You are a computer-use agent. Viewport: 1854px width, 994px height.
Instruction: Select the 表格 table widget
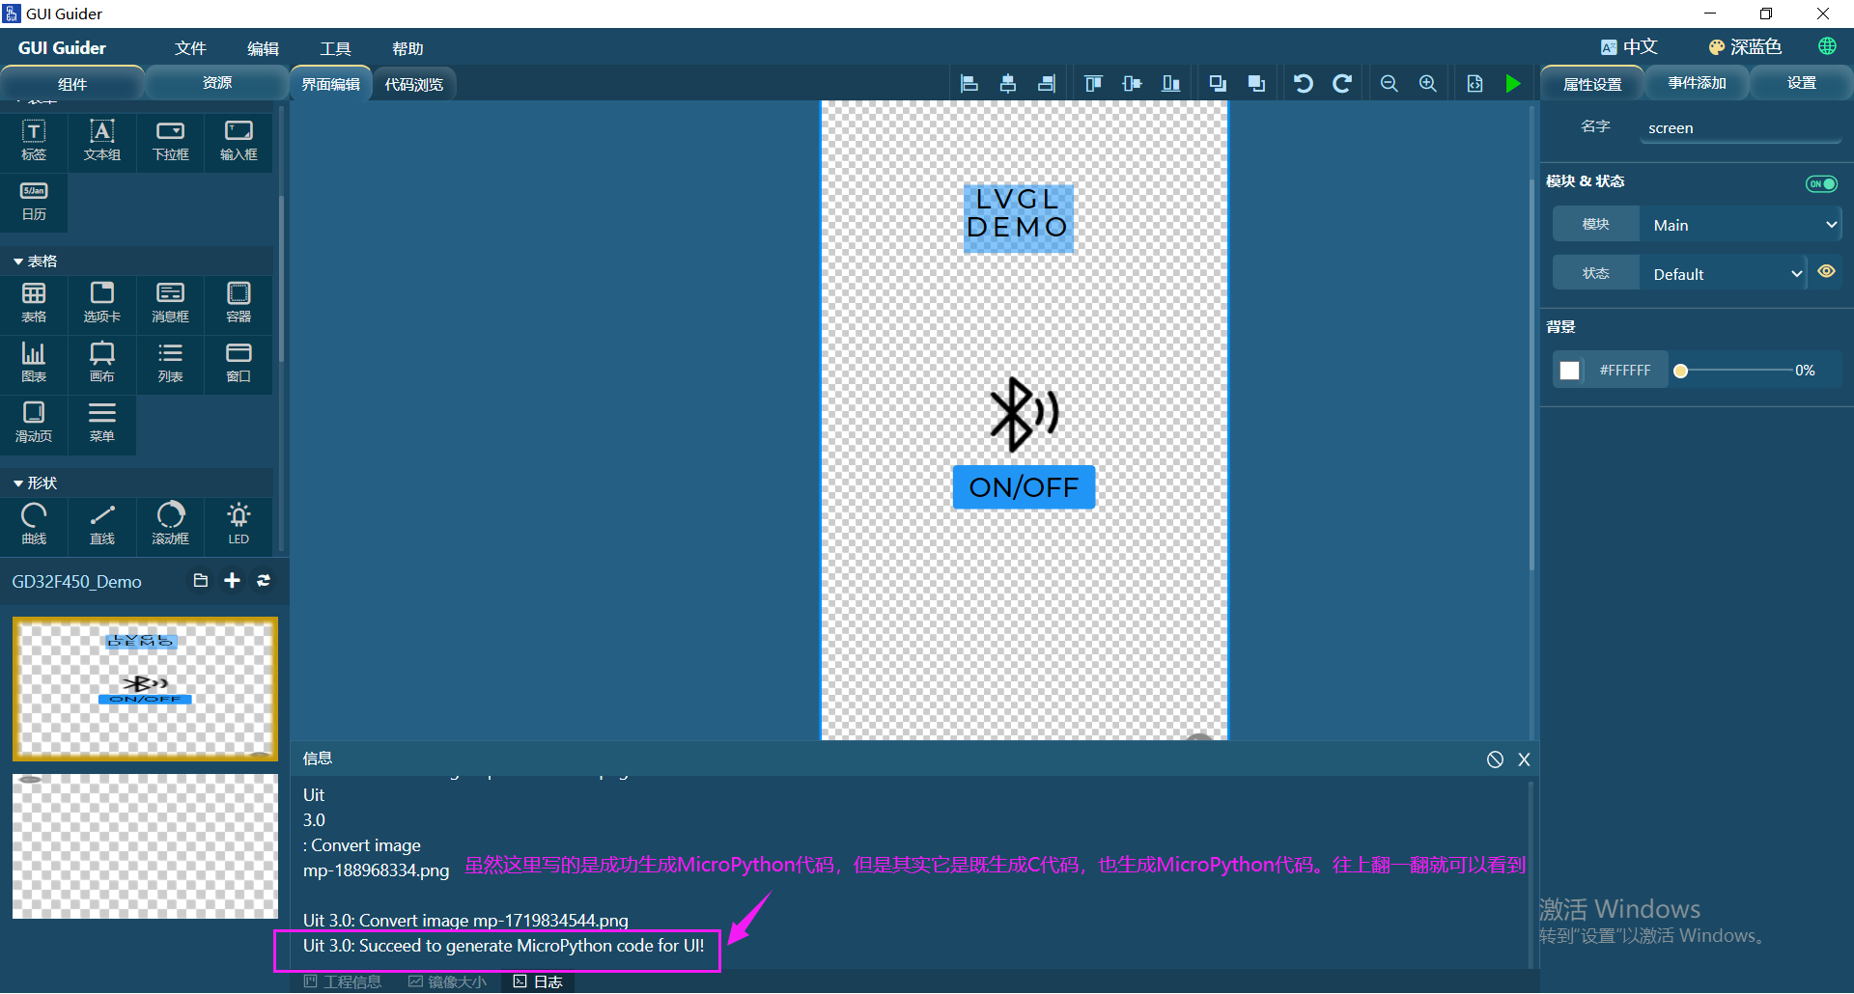(34, 303)
